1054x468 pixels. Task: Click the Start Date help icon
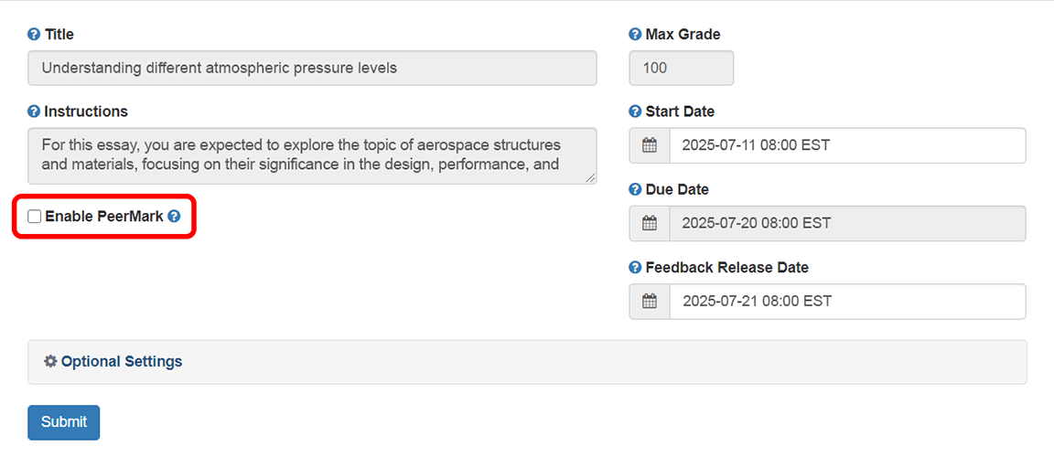[x=635, y=112]
